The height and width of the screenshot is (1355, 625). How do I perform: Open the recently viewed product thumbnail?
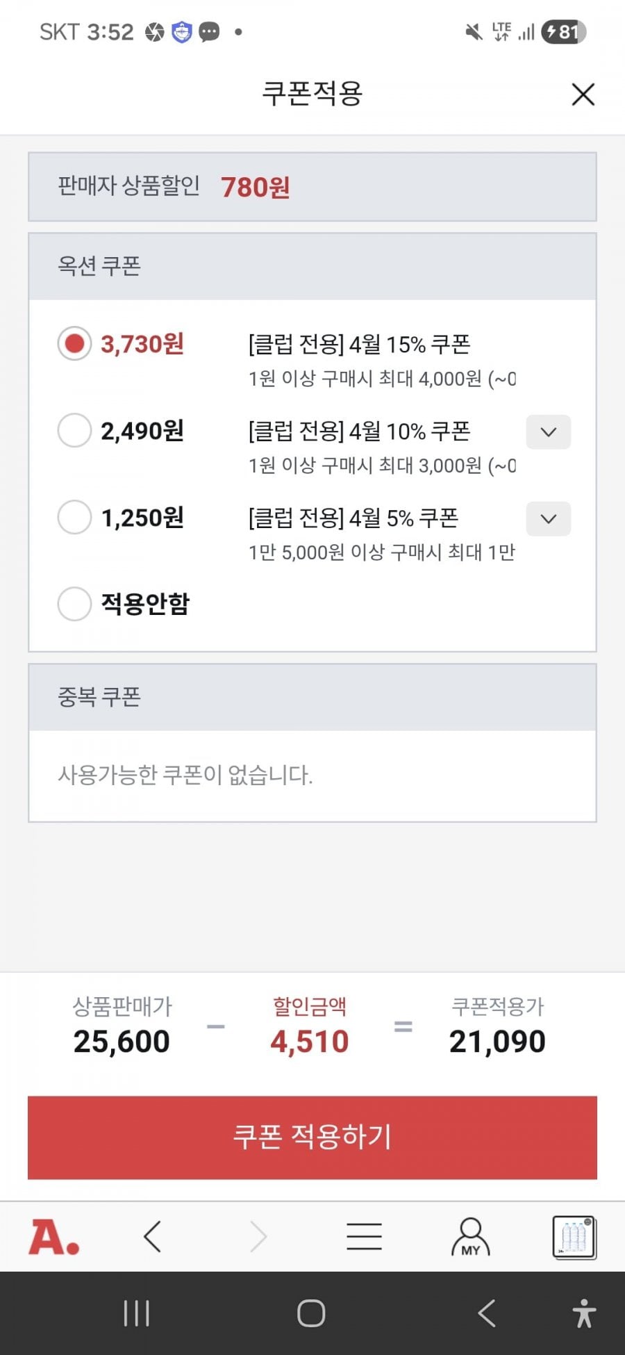pos(574,1237)
